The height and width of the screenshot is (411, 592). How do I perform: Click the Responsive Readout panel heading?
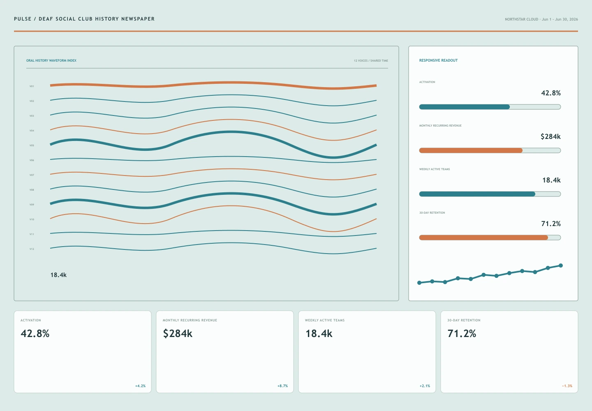point(438,60)
